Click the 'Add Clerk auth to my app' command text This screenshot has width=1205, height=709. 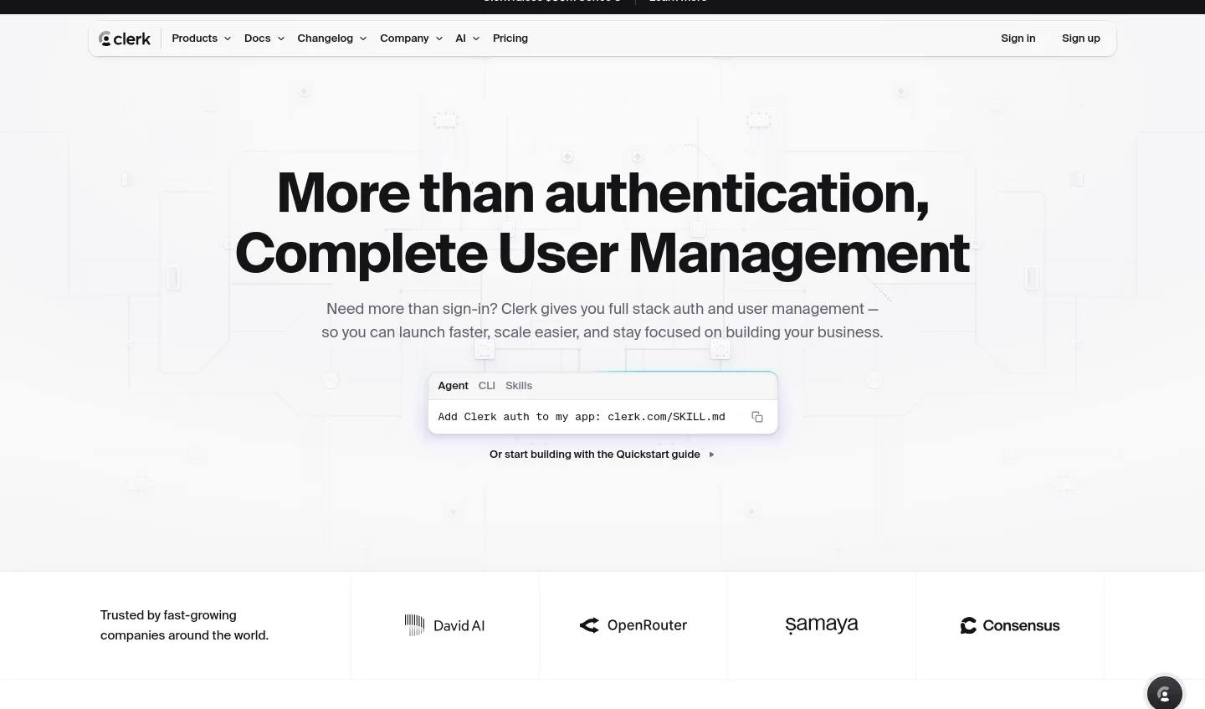(582, 417)
